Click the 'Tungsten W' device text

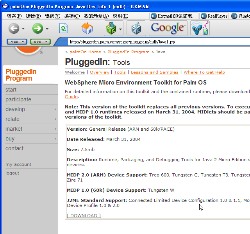coord(161,190)
